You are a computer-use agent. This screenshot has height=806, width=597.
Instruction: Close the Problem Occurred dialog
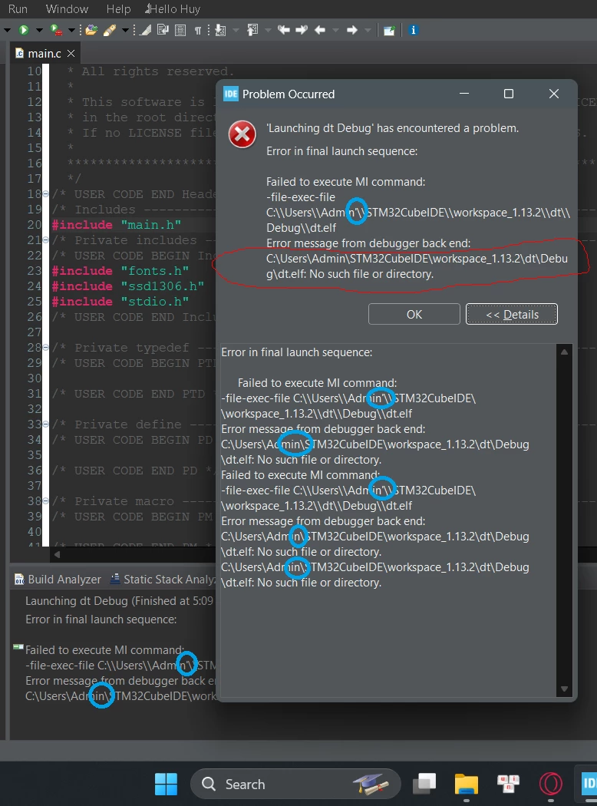pyautogui.click(x=554, y=94)
